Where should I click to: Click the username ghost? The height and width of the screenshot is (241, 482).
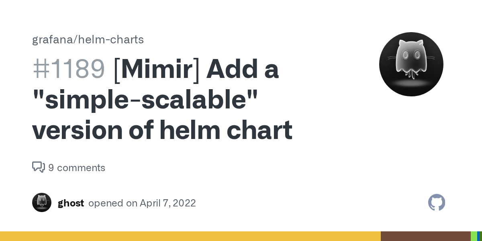tap(71, 203)
